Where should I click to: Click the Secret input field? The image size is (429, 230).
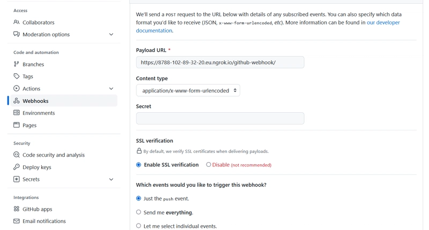click(220, 118)
